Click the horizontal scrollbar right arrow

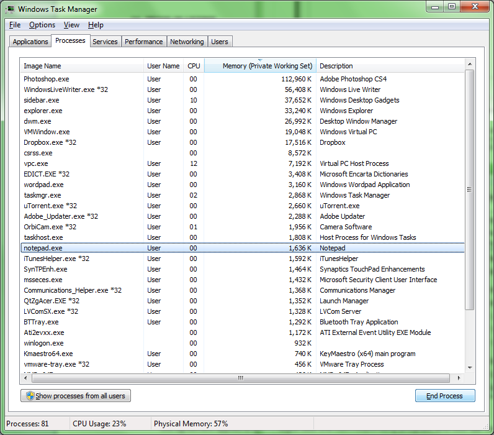click(459, 378)
